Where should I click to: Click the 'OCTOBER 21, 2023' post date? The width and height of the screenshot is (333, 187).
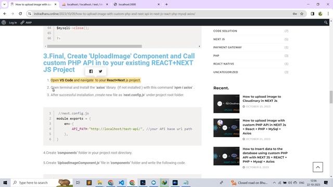(x=258, y=139)
